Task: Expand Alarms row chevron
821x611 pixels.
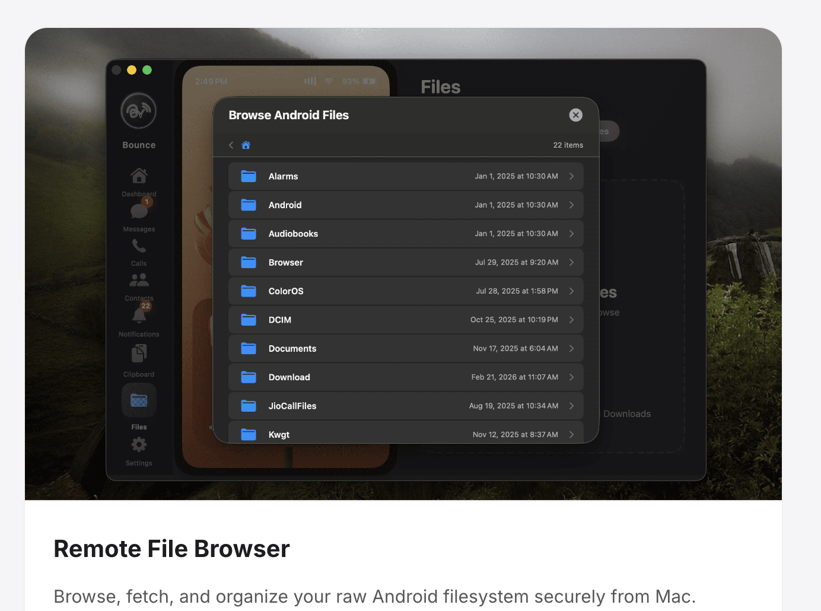Action: click(x=571, y=176)
